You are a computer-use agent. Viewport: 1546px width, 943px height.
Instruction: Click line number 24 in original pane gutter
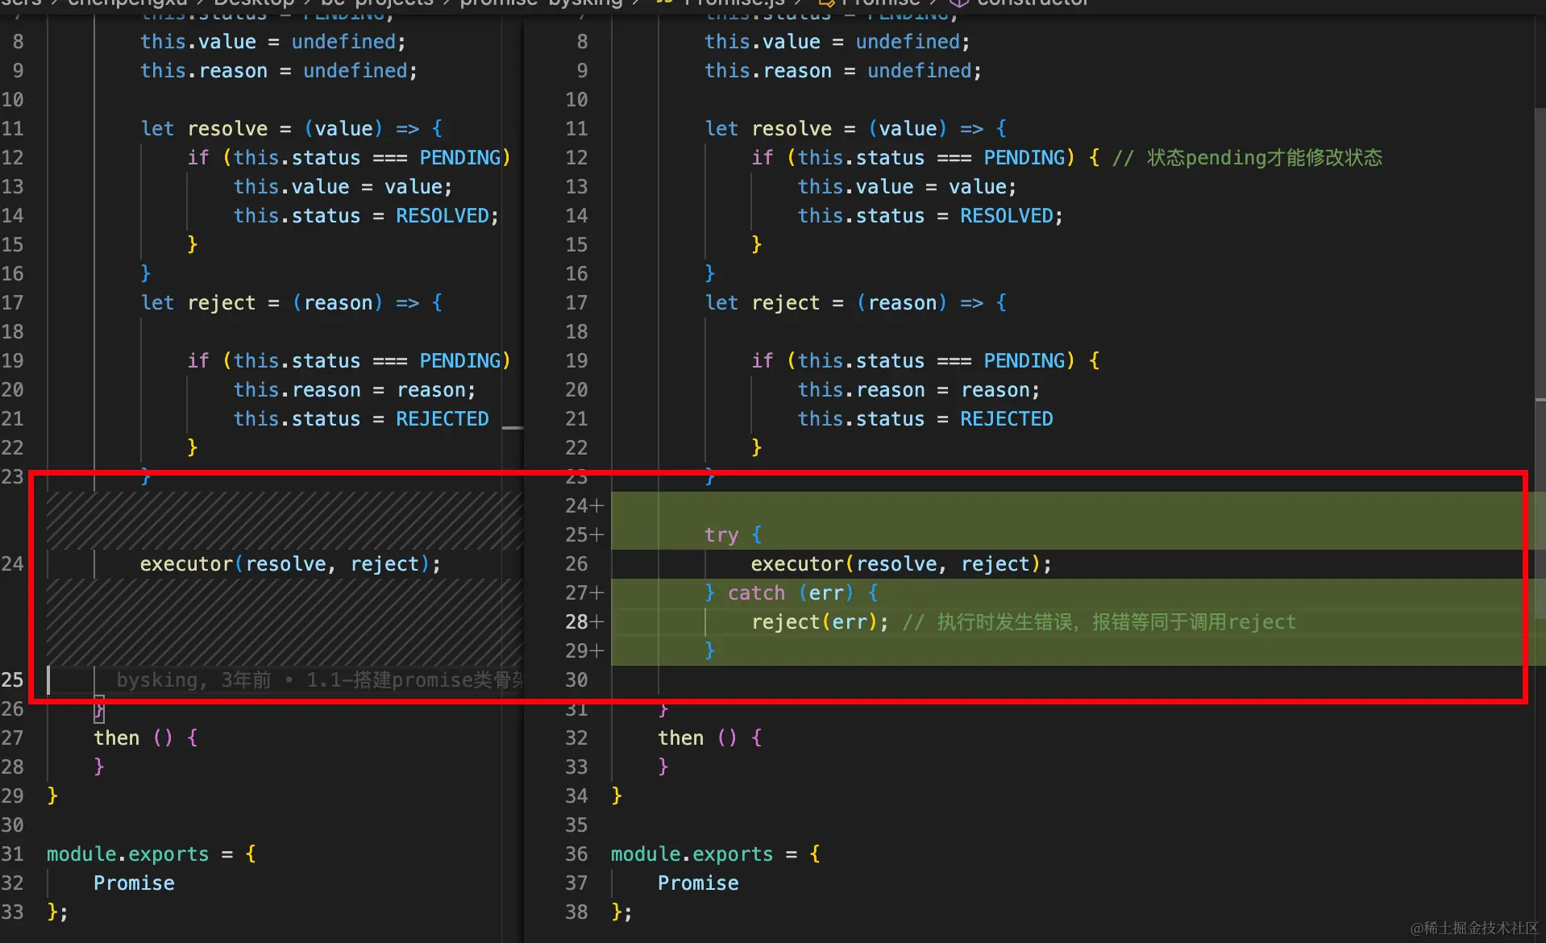coord(12,563)
